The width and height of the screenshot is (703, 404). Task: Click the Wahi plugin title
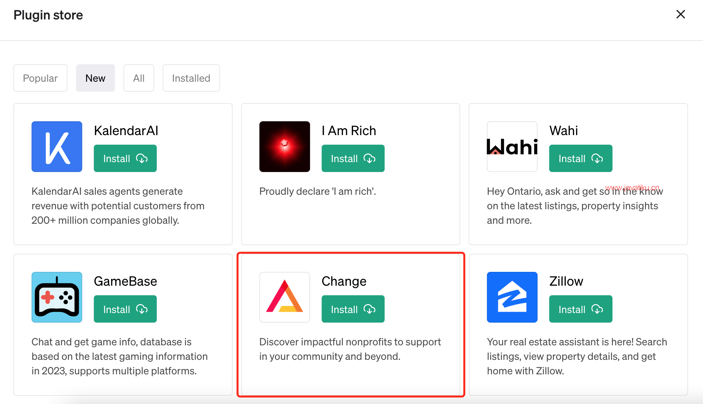click(x=564, y=131)
